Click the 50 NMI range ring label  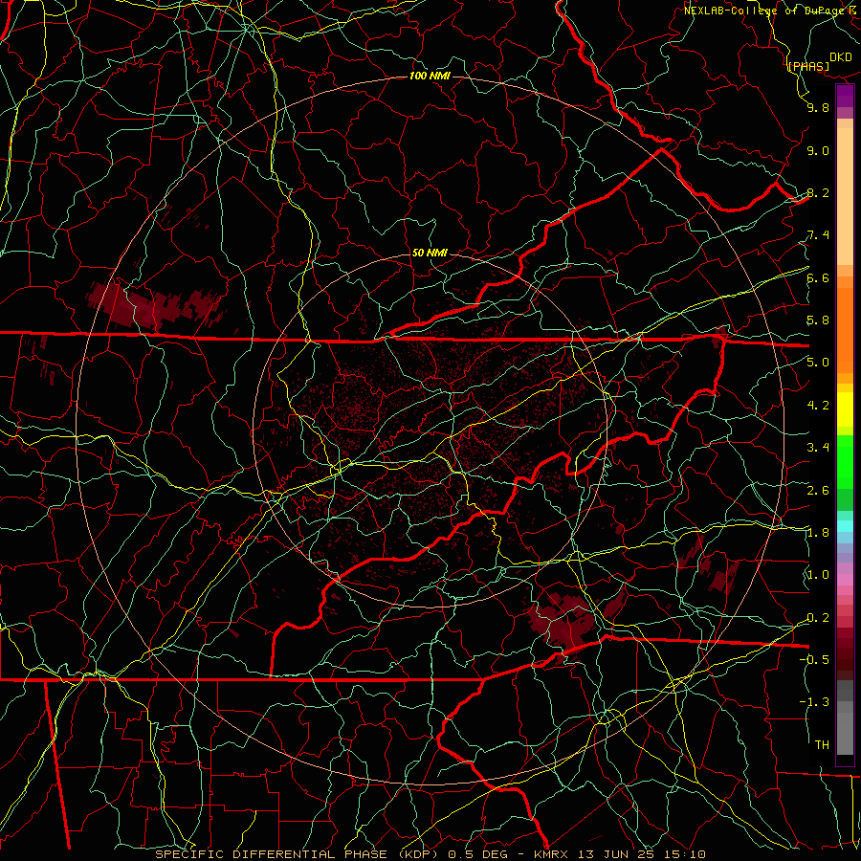click(x=430, y=253)
